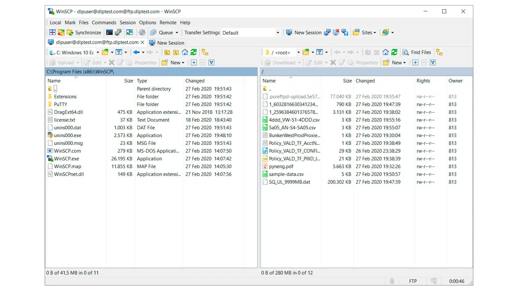
Task: Click the FTP protocol indicator in status bar
Action: click(413, 281)
